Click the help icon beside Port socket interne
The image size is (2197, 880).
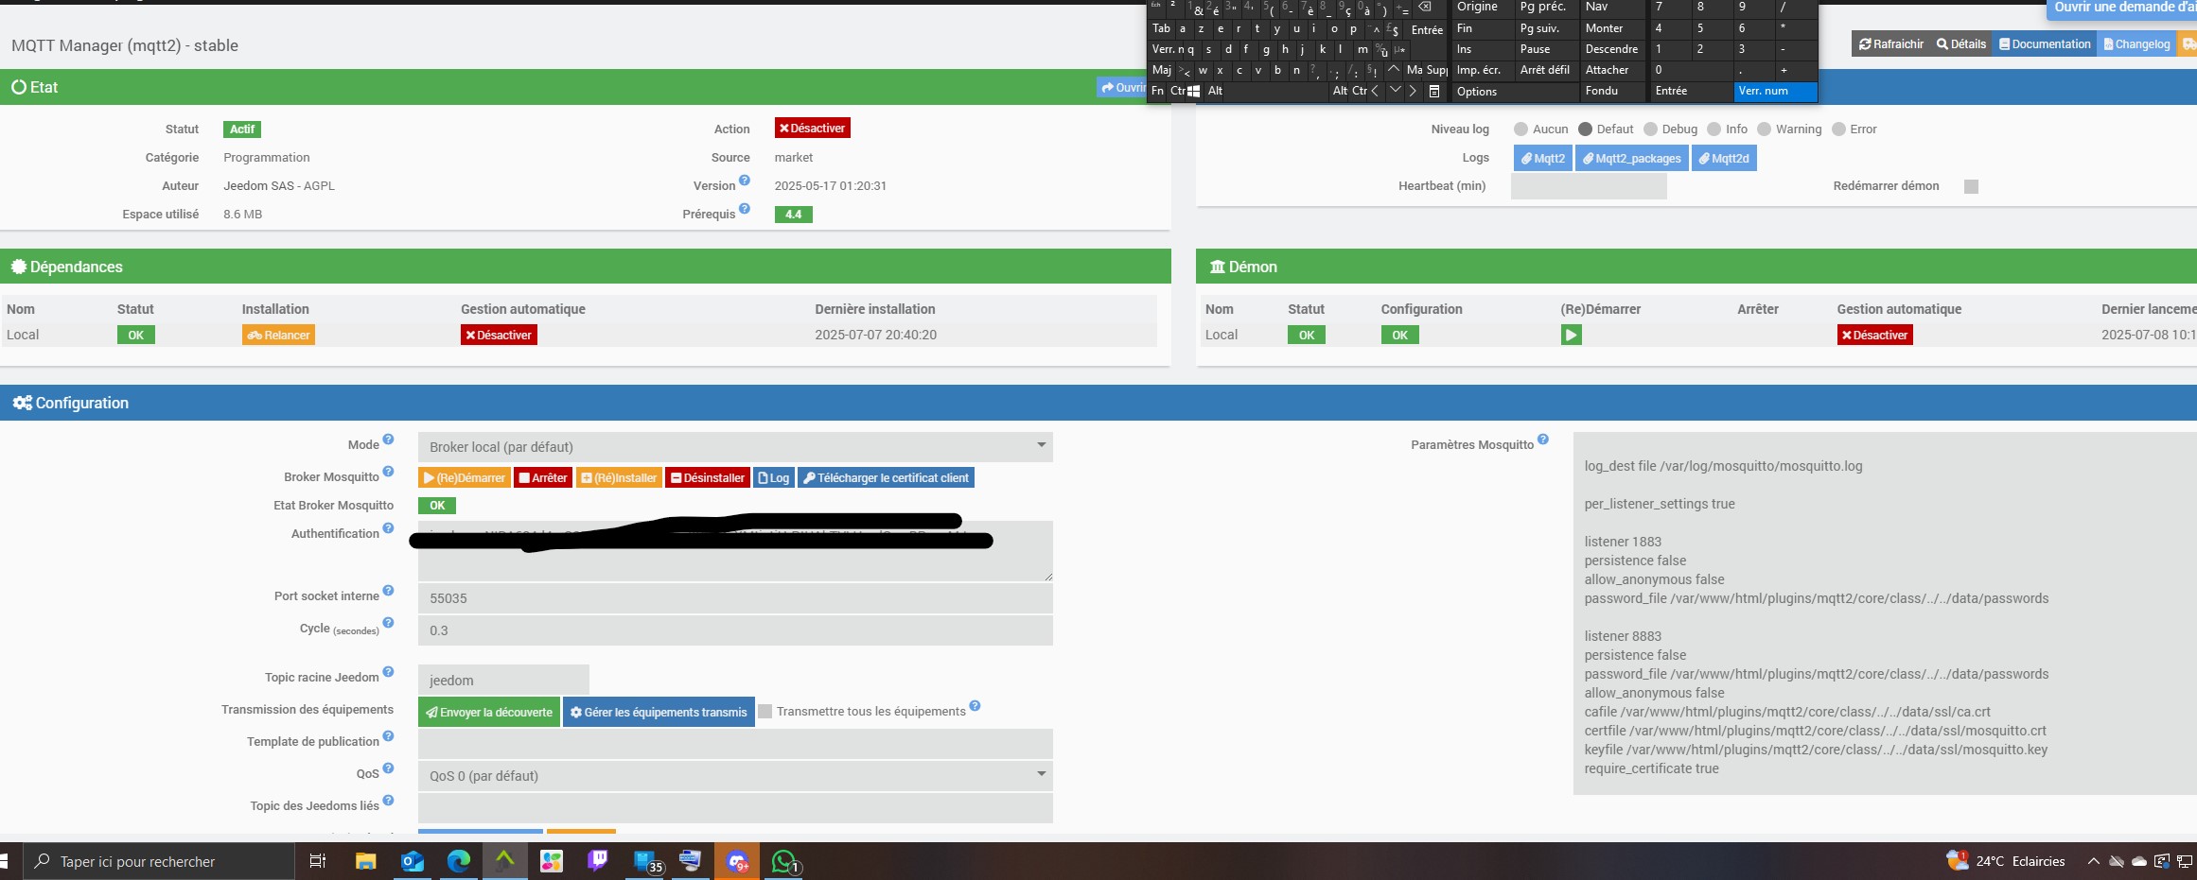pyautogui.click(x=388, y=591)
